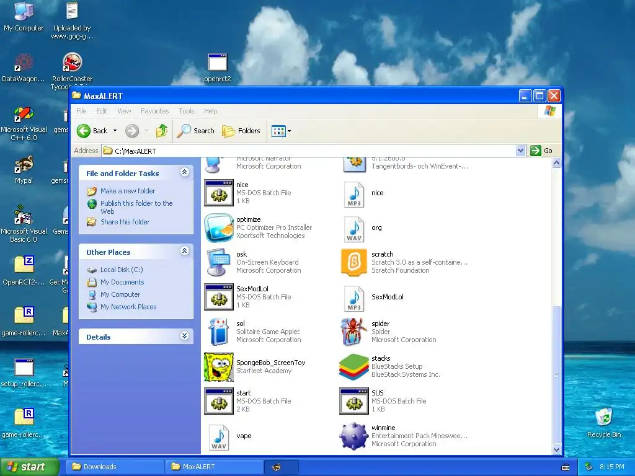Select the stacks BlueStacks Setup icon
This screenshot has height=476, width=635.
pyautogui.click(x=354, y=367)
